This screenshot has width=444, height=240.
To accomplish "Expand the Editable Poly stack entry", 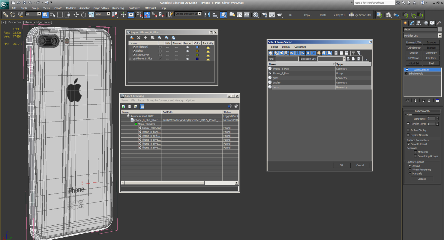I will 406,73.
